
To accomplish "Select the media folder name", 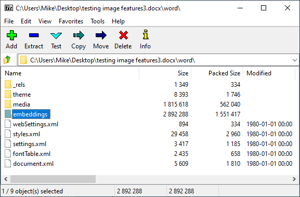I will 21,104.
